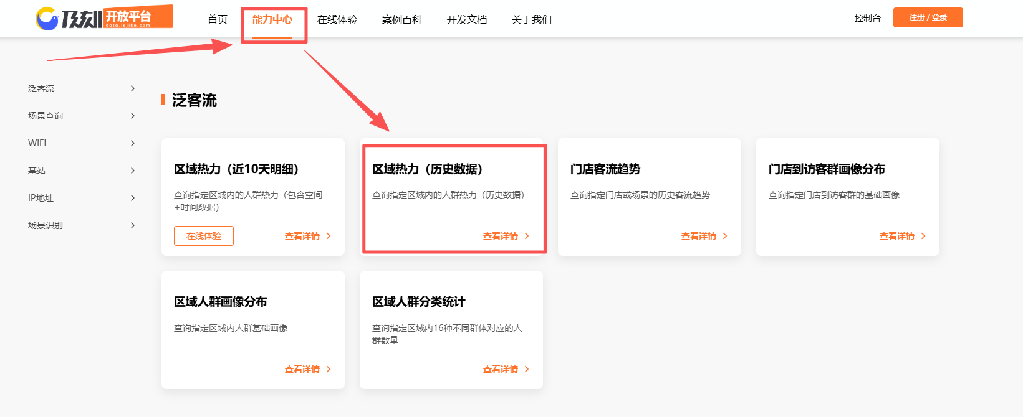Screen dimensions: 1023x417
Task: Expand the 场景查询 sidebar chevron
Action: [133, 116]
